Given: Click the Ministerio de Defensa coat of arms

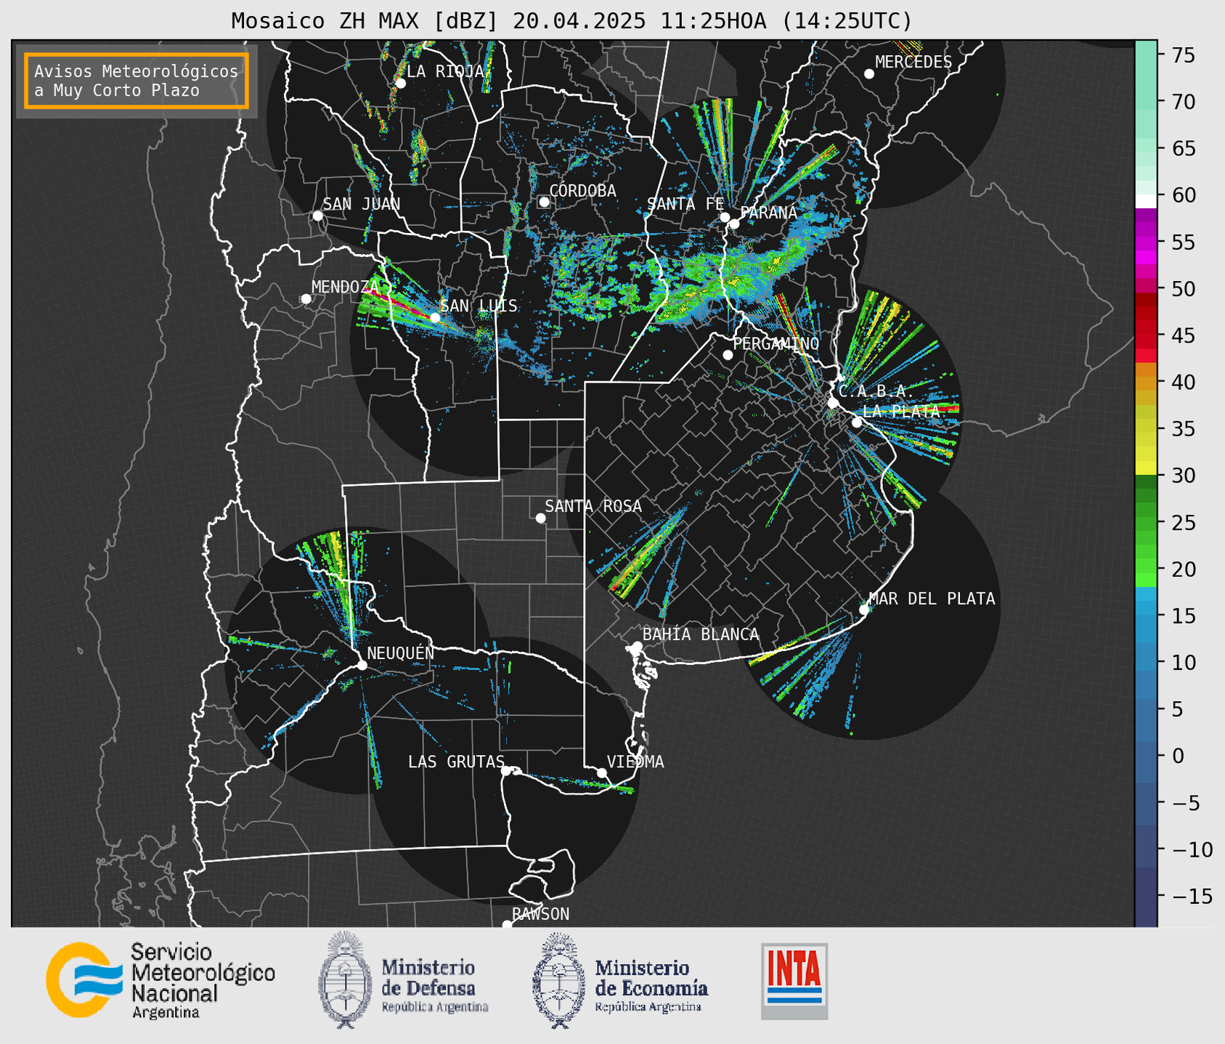Looking at the screenshot, I should 346,979.
